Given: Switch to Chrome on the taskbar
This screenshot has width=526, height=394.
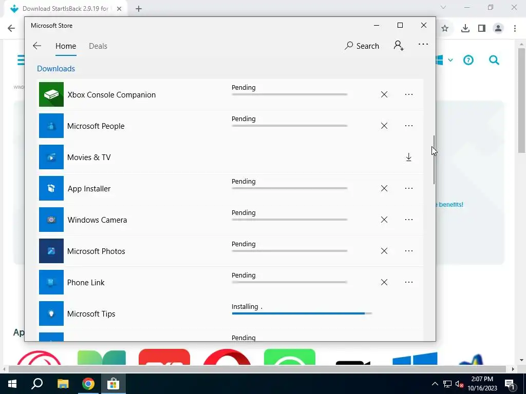Looking at the screenshot, I should (88, 384).
